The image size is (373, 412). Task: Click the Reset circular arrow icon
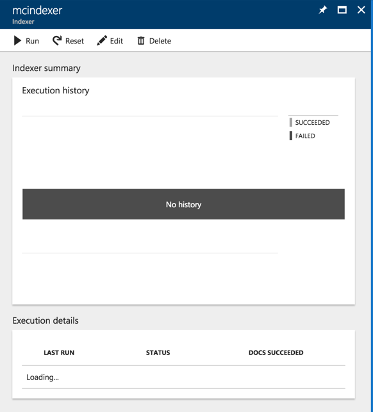[57, 41]
